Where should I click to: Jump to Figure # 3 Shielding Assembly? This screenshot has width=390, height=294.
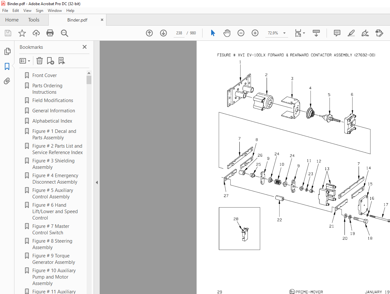coord(53,164)
